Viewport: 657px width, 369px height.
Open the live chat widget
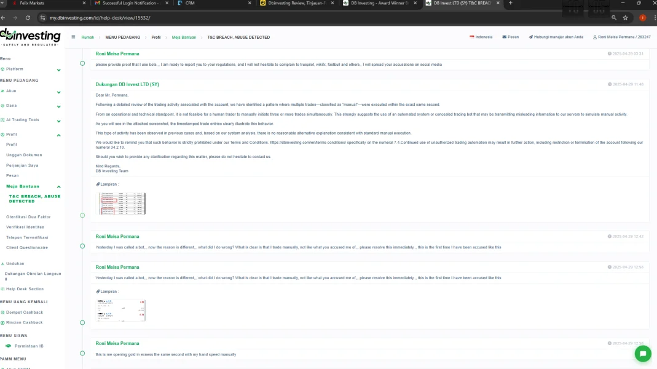point(642,354)
